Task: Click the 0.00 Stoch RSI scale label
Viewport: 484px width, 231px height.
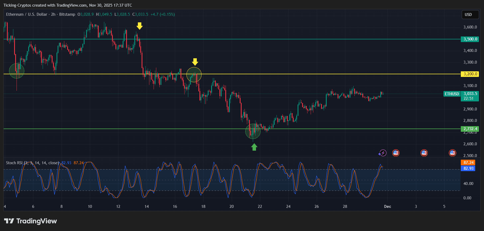Action: click(467, 198)
